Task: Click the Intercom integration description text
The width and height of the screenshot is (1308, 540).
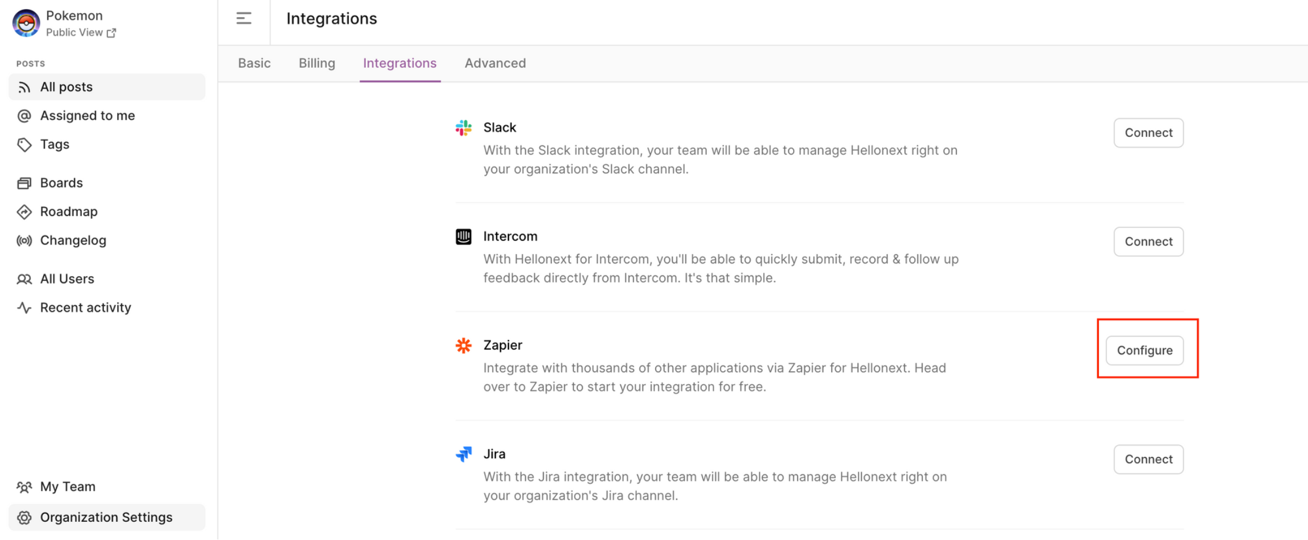Action: [721, 269]
